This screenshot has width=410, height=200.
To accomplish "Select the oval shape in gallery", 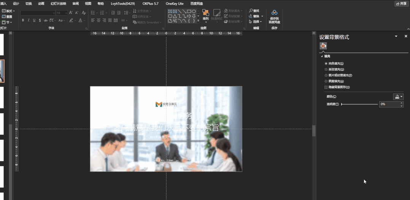I will click(x=194, y=11).
